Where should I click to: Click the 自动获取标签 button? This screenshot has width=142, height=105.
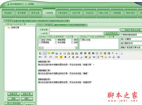click(112, 34)
